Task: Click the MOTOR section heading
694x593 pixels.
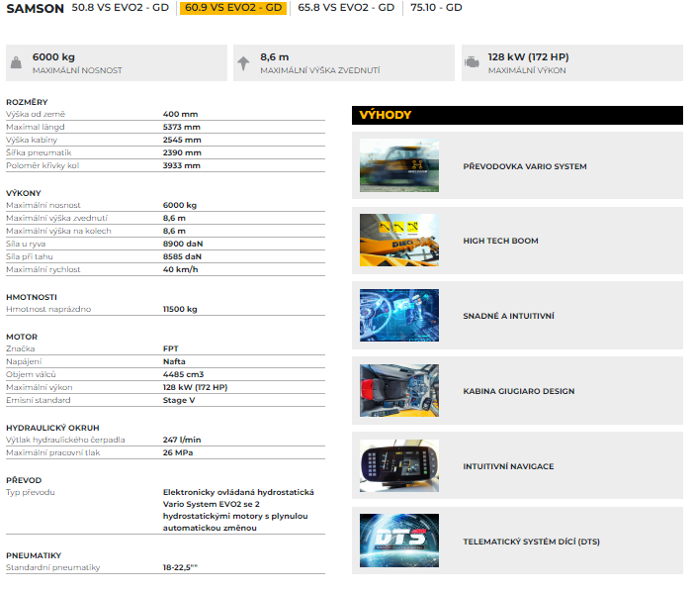Action: coord(22,337)
